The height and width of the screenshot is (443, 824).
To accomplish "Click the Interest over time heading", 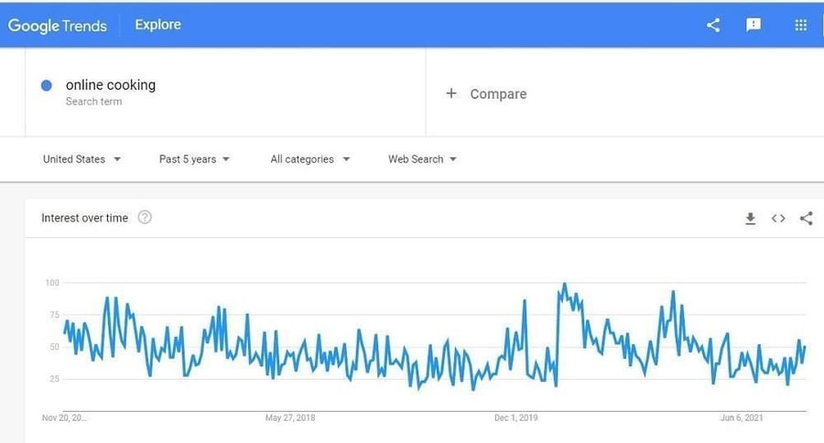I will (x=84, y=218).
